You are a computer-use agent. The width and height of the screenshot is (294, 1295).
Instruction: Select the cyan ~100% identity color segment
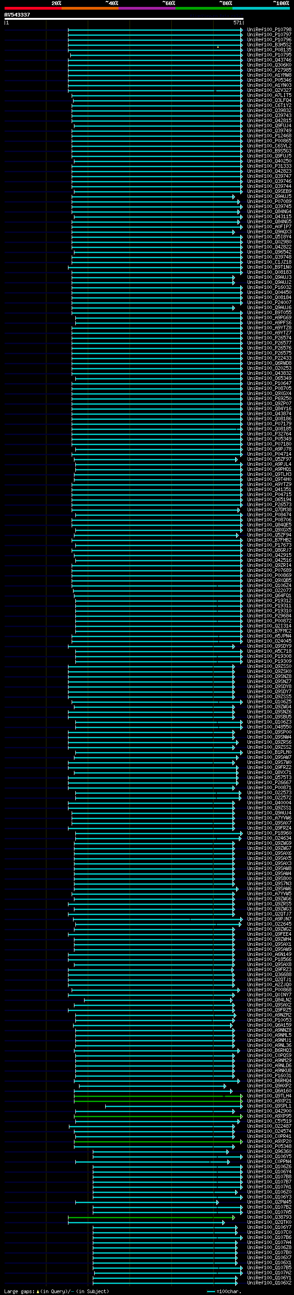tap(261, 8)
